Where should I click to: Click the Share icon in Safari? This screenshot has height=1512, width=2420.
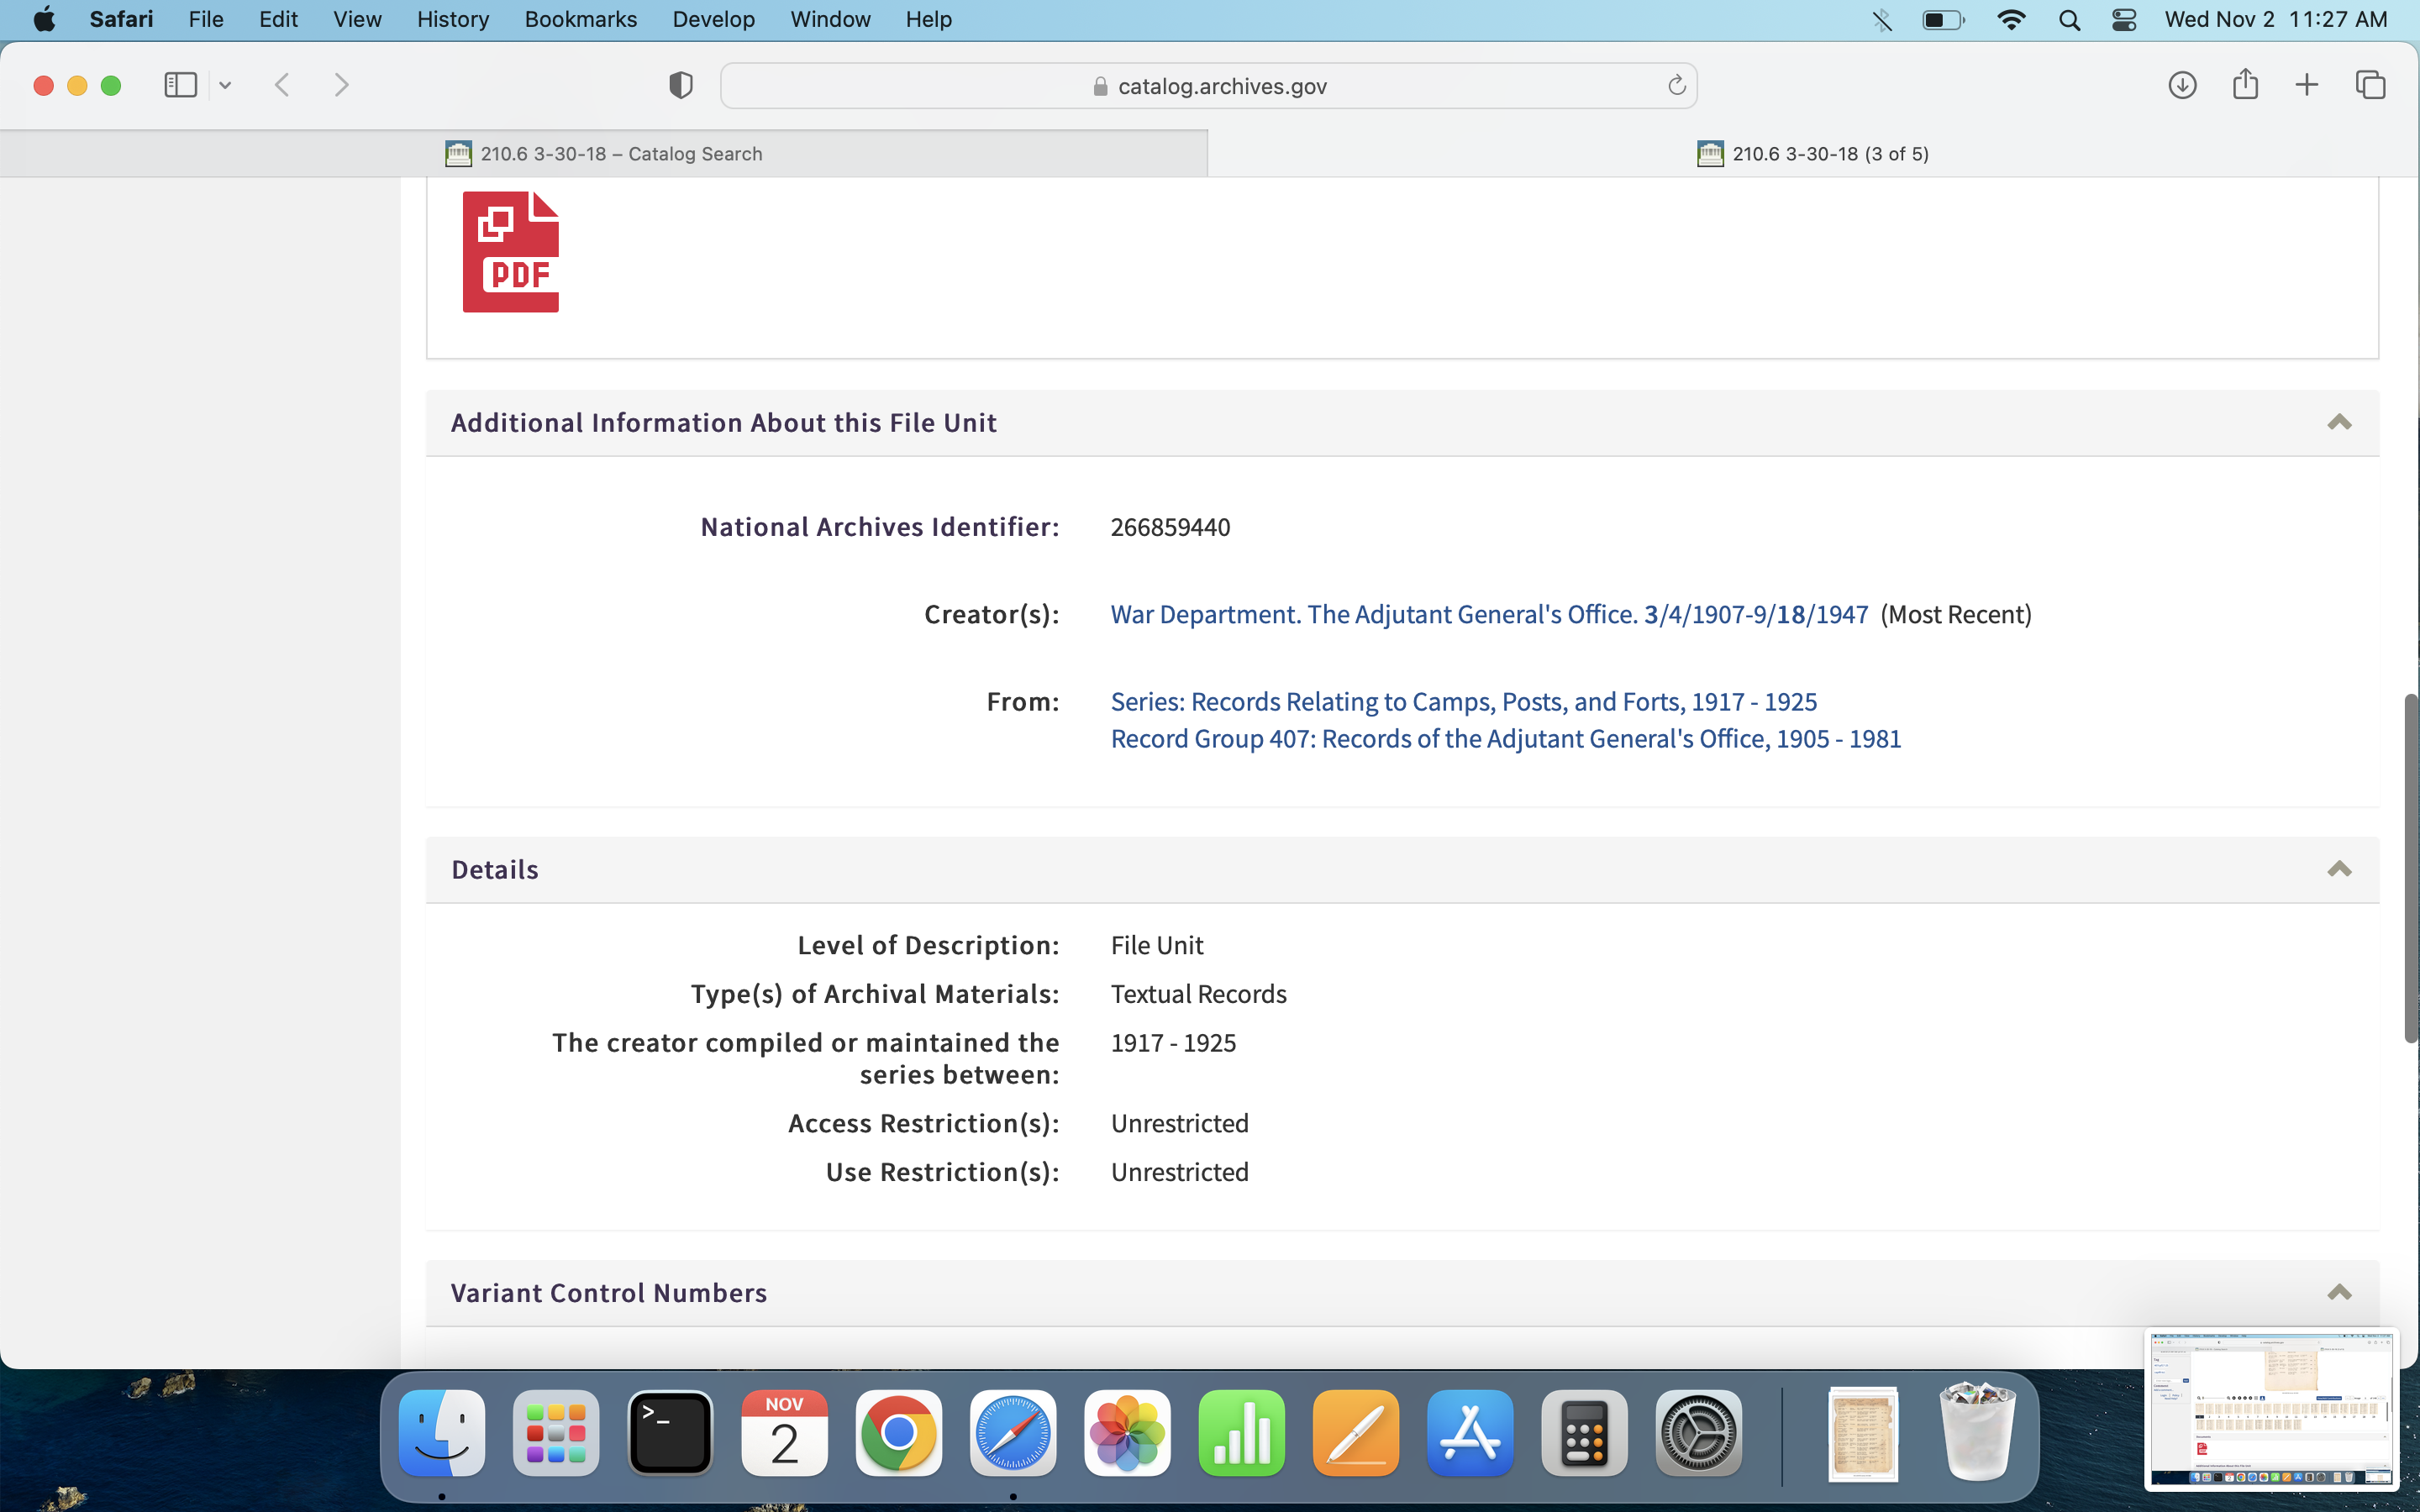(2245, 85)
